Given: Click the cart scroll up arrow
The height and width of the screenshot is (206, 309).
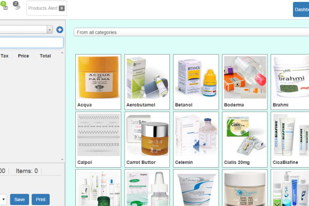Looking at the screenshot, I should tap(62, 52).
